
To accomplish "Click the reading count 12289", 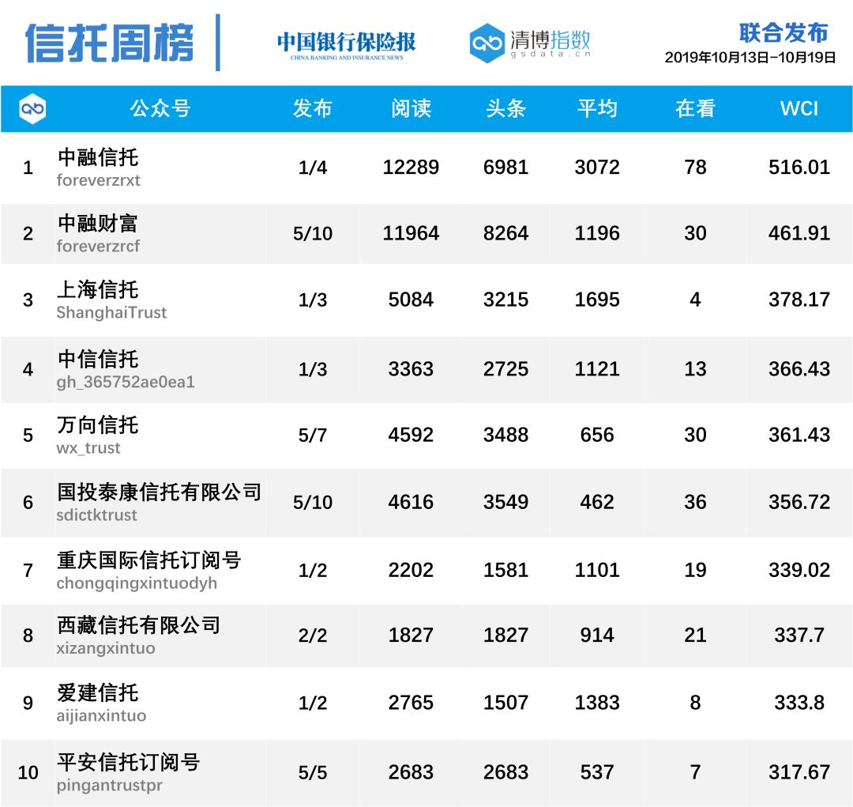I will pyautogui.click(x=411, y=168).
